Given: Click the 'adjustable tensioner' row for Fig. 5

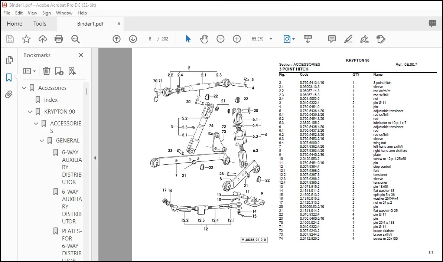Looking at the screenshot, I should (358, 111).
